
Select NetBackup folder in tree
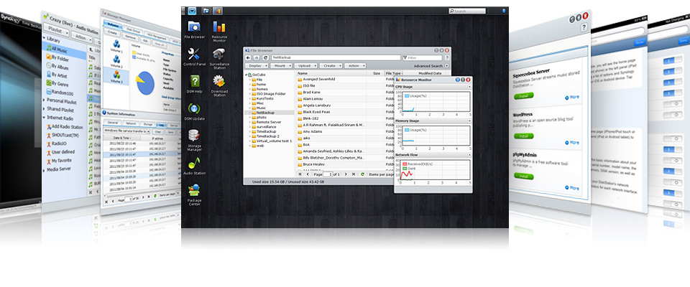[267, 113]
